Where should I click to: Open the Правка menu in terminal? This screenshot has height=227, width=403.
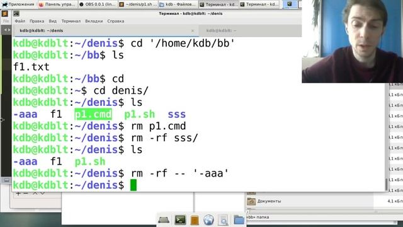[x=37, y=21]
